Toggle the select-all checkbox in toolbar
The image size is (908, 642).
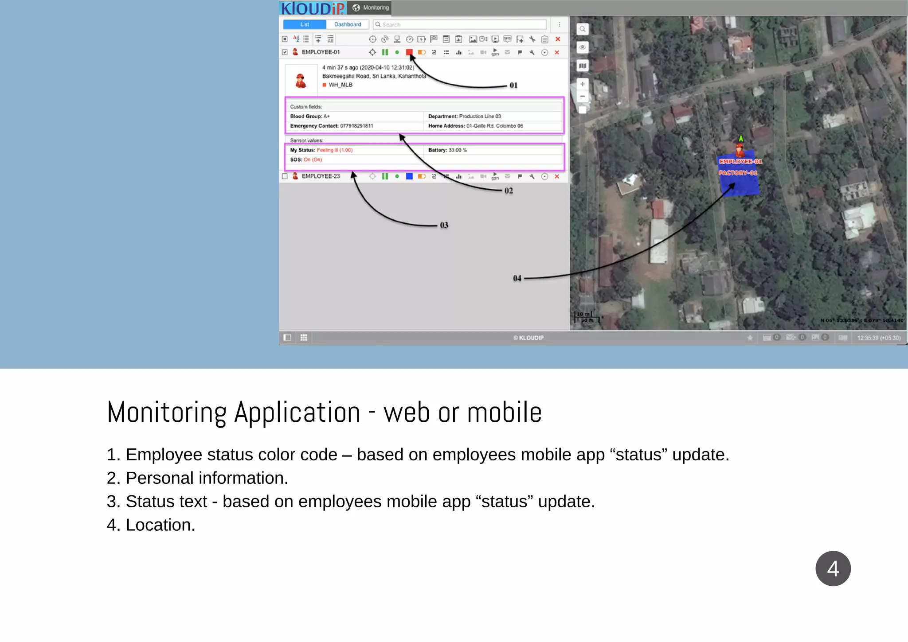pyautogui.click(x=285, y=39)
